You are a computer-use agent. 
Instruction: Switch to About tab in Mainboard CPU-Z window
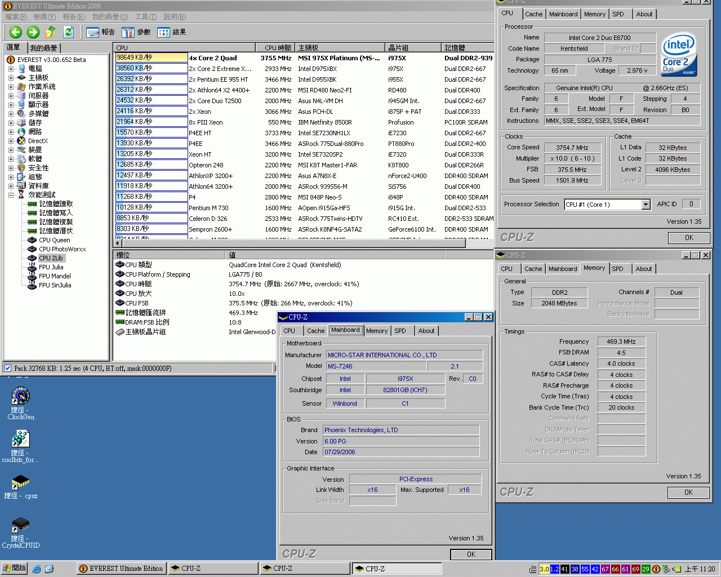(x=426, y=331)
